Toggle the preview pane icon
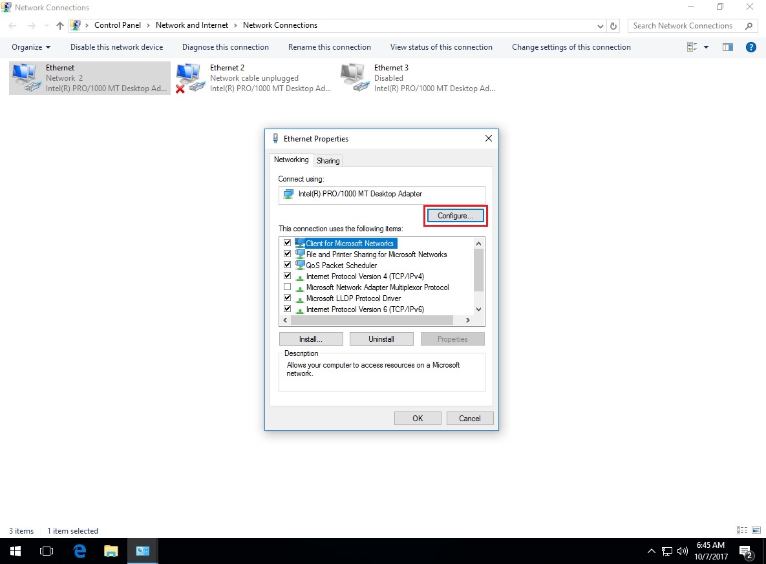 click(x=727, y=47)
